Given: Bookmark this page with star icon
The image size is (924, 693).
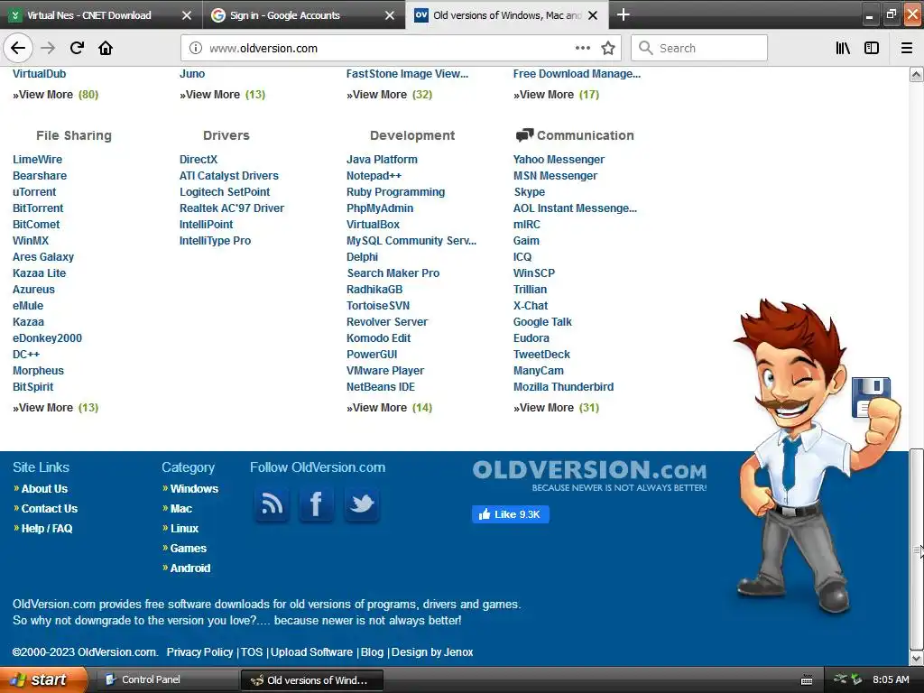Looking at the screenshot, I should pos(608,49).
